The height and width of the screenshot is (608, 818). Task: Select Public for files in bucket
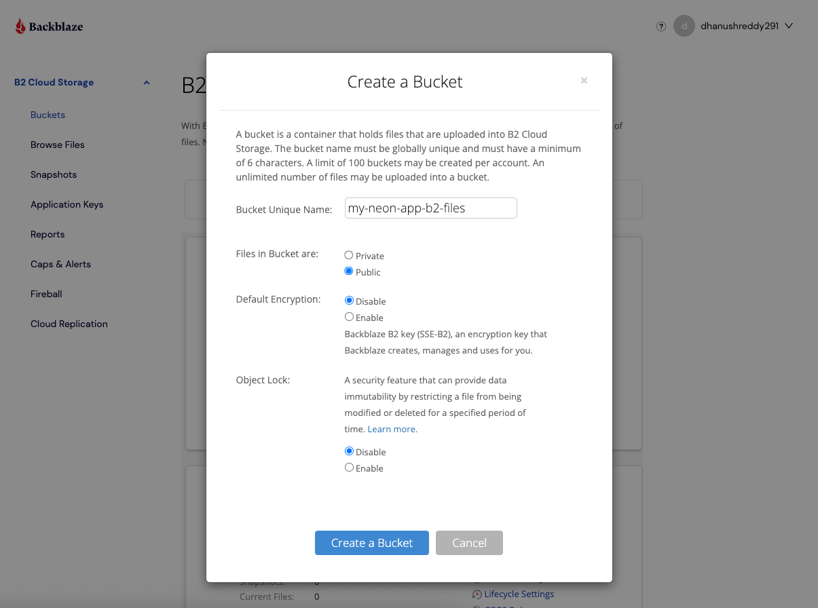[349, 271]
